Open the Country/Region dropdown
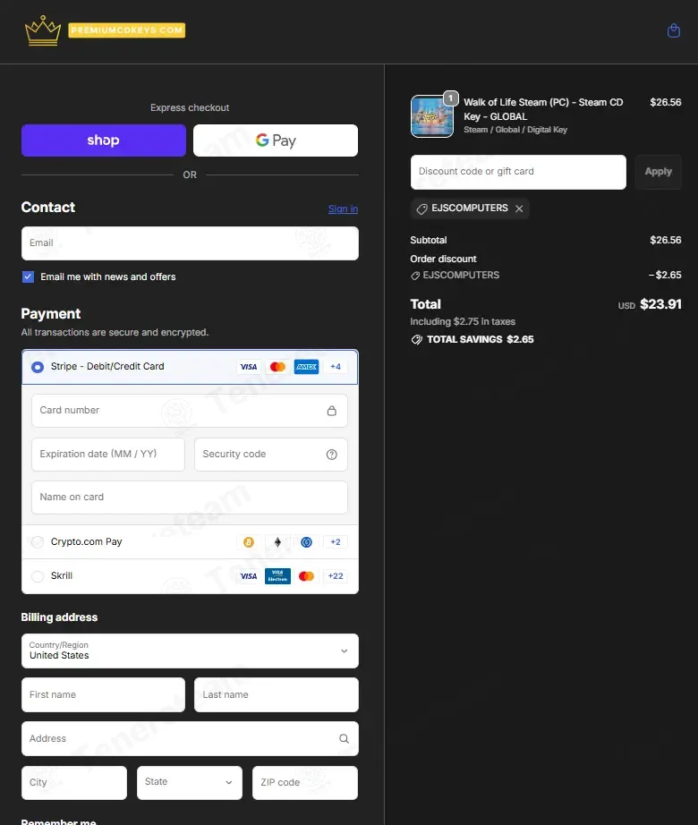 pos(190,651)
